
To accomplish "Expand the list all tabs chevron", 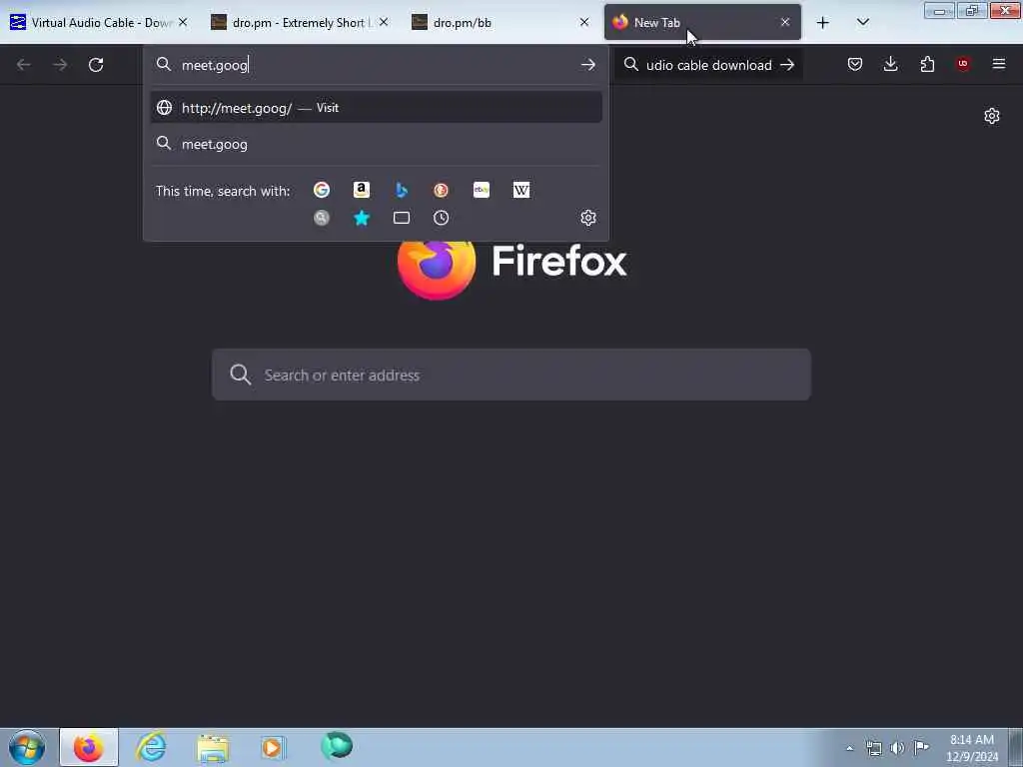I will pyautogui.click(x=862, y=23).
